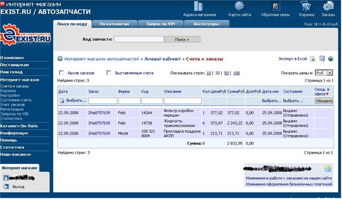342x199 pixels.
Task: Open the Запросы по VIN submenu link
Action: pyautogui.click(x=14, y=114)
